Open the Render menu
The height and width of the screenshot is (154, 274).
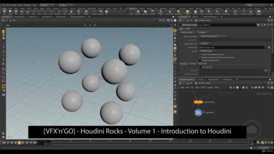tap(13, 5)
